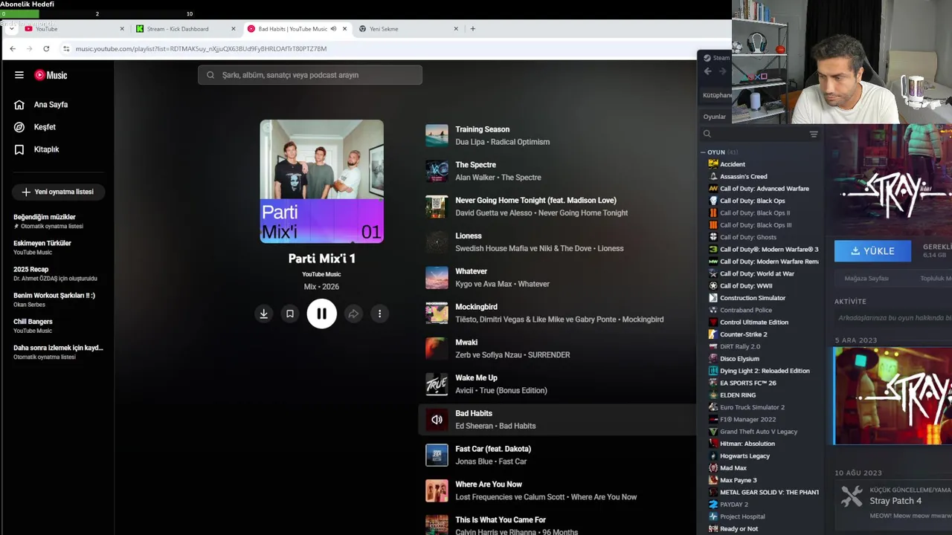Share the Parti Mix'i 1 playlist

point(353,314)
